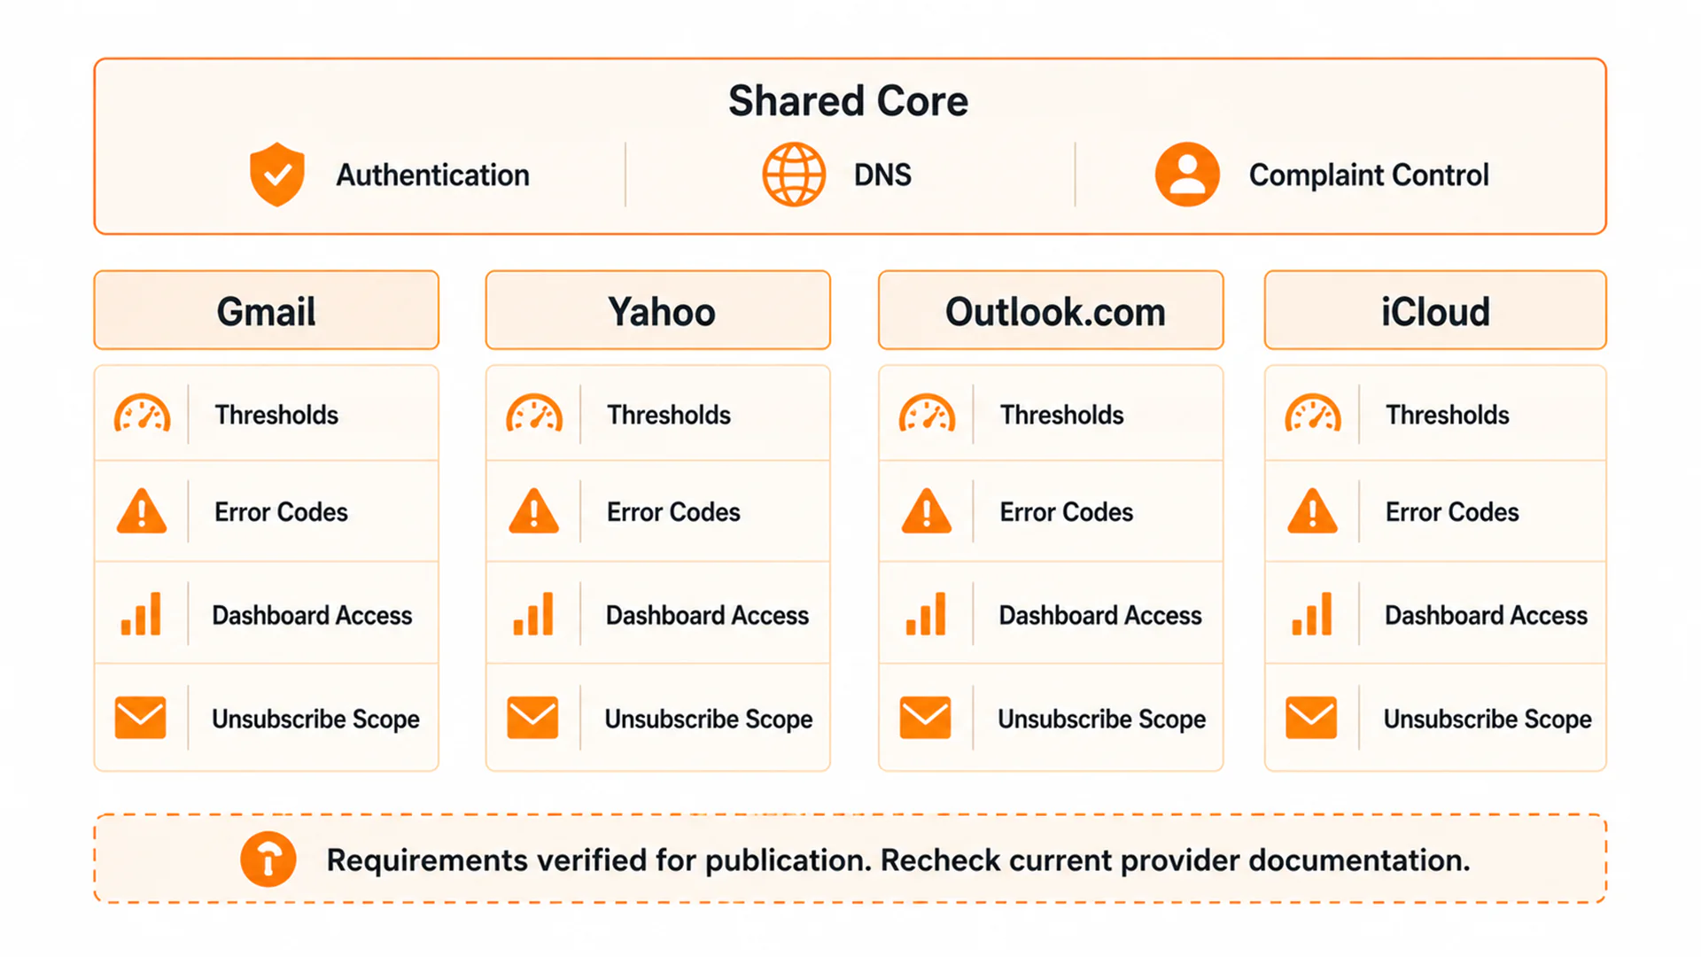The width and height of the screenshot is (1701, 957).
Task: Select the iCloud column header
Action: (x=1435, y=310)
